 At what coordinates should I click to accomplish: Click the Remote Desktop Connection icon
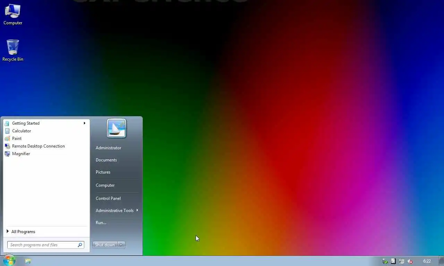(7, 146)
